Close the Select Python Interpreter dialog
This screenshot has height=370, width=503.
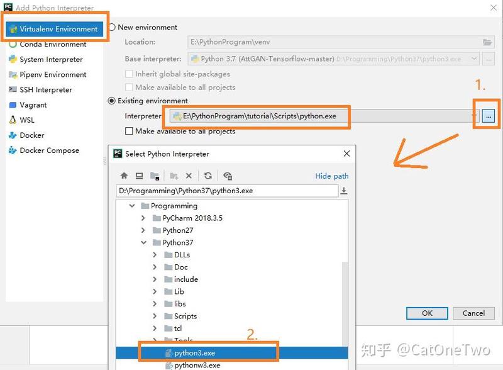(x=347, y=154)
